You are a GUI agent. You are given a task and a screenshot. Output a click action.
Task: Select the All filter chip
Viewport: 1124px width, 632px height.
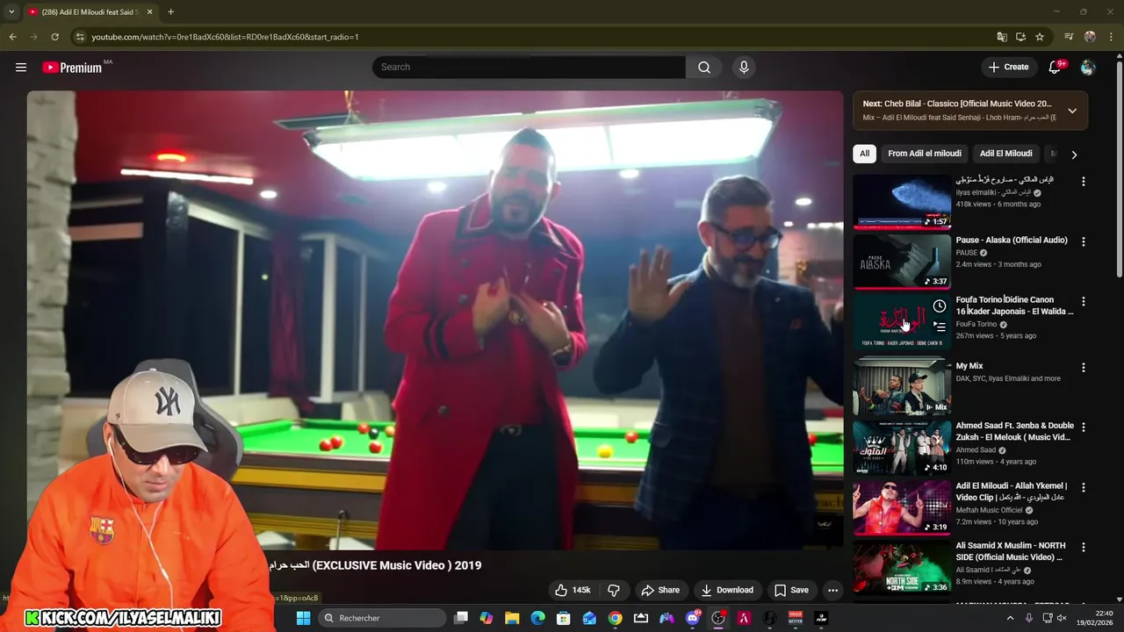pos(864,154)
